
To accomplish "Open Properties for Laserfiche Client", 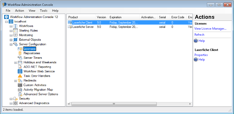I will click(x=201, y=55).
